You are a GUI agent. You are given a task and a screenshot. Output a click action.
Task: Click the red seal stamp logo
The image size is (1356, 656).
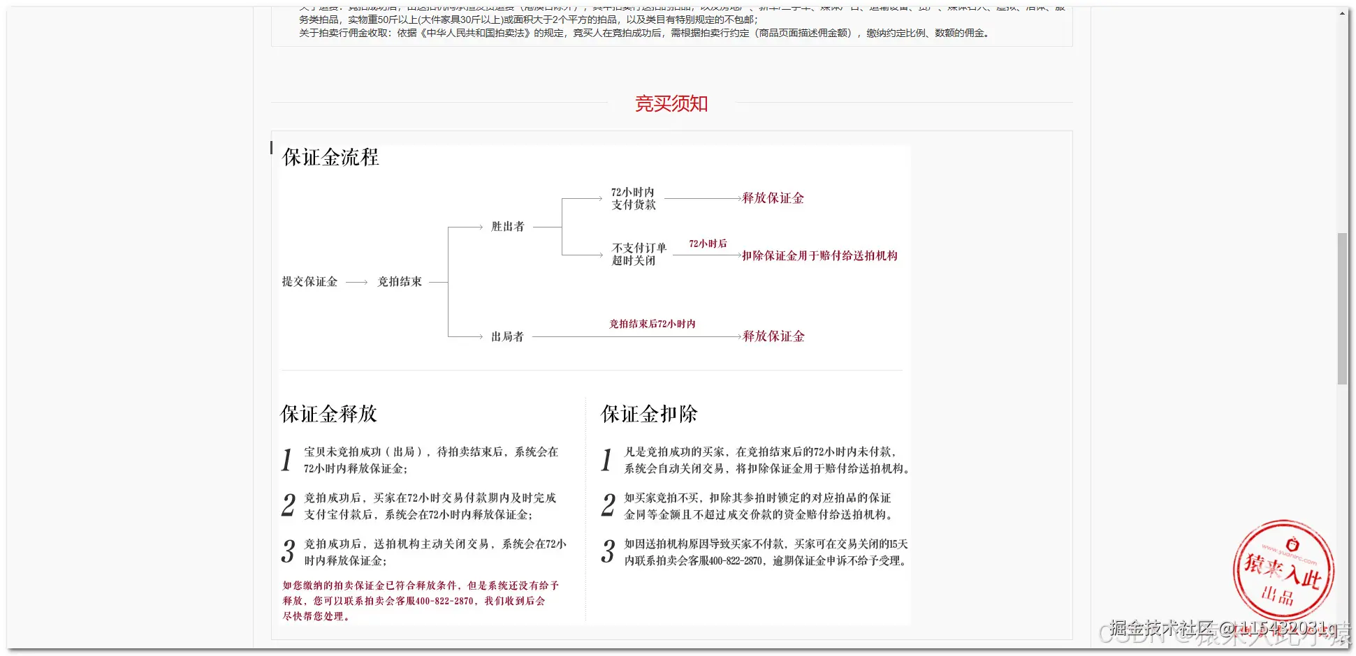[1283, 571]
